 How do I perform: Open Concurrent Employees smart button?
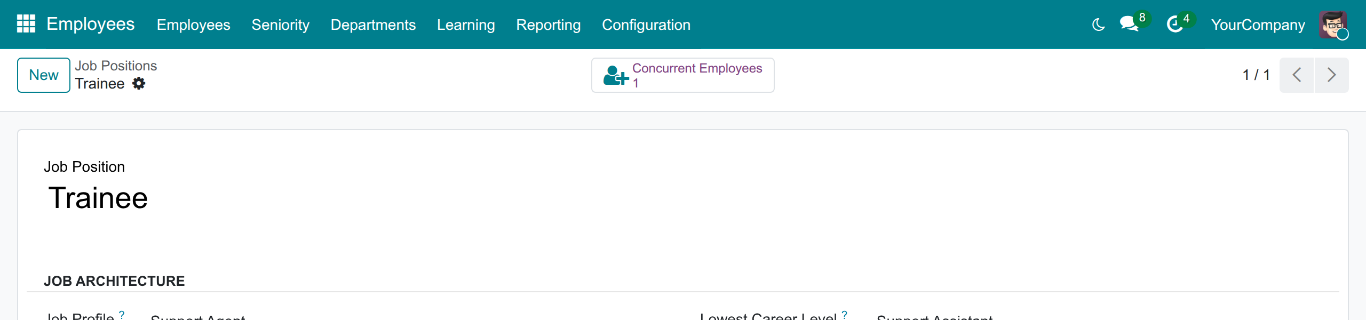click(682, 75)
